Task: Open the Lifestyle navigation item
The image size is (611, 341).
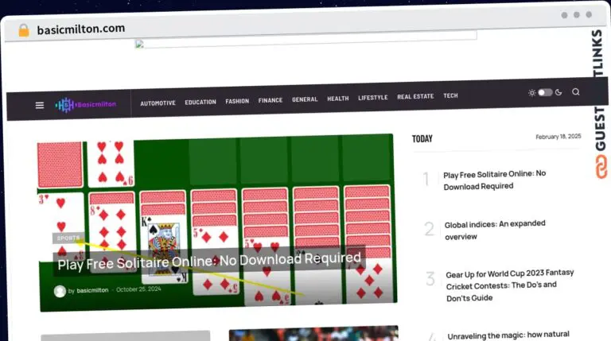Action: coord(373,98)
